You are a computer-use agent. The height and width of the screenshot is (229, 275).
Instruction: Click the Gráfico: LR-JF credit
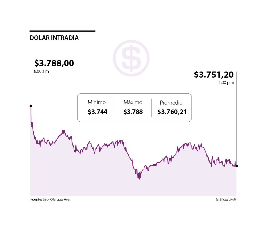click(226, 199)
